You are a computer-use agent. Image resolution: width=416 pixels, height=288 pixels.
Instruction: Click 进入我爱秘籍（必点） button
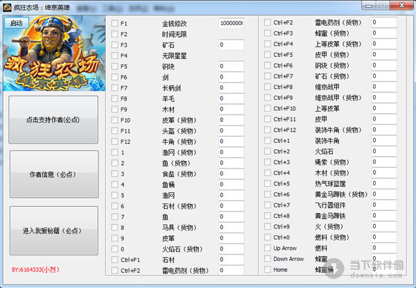pyautogui.click(x=54, y=230)
